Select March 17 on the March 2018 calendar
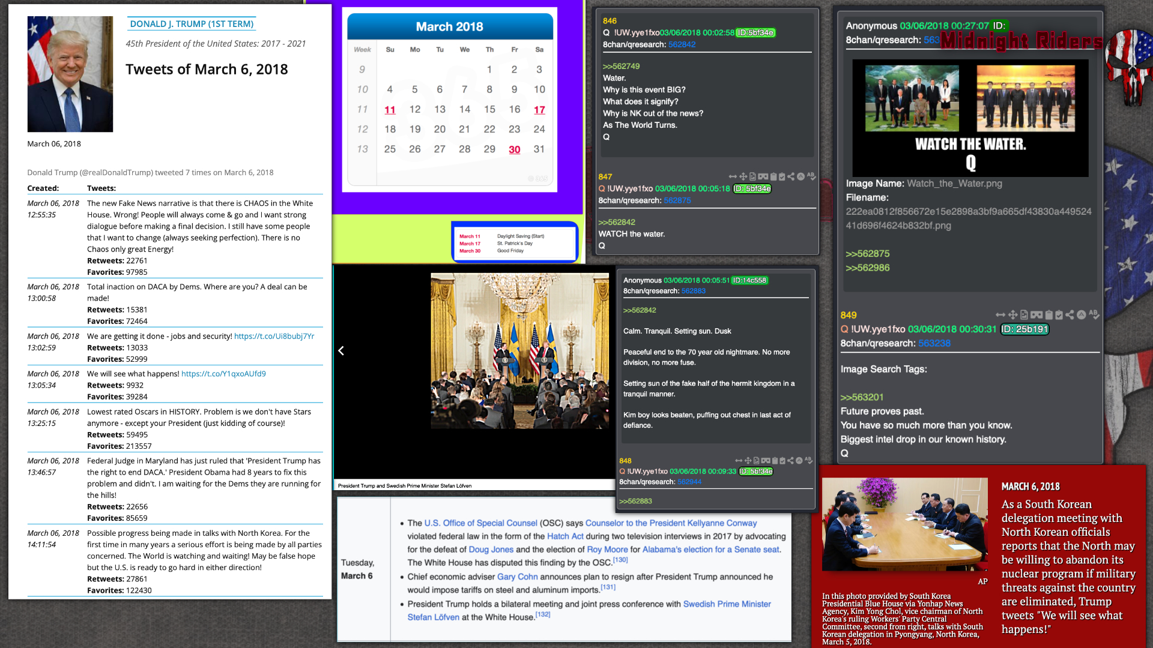Viewport: 1153px width, 648px height. point(539,110)
